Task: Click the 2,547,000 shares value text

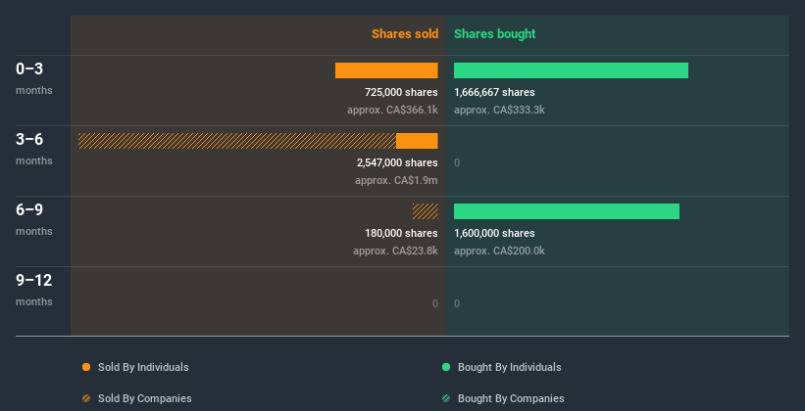Action: coord(397,162)
